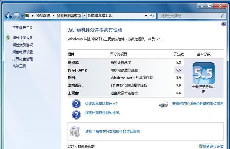Expand the arrow after 控制面板 breadcrumb

[53, 16]
